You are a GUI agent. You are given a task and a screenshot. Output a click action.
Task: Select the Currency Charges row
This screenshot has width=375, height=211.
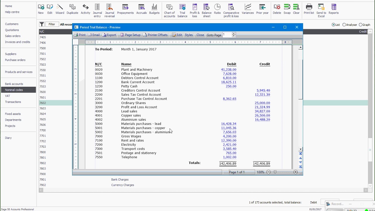[x=204, y=185]
